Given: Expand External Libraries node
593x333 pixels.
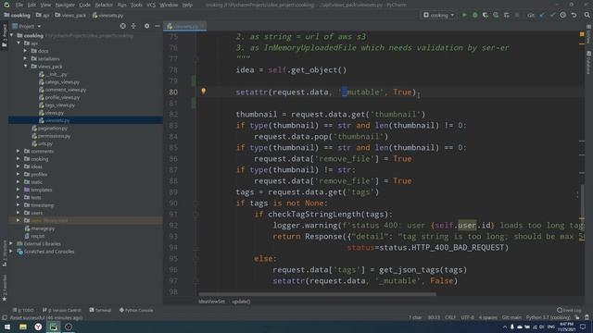Looking at the screenshot, I should pos(11,243).
